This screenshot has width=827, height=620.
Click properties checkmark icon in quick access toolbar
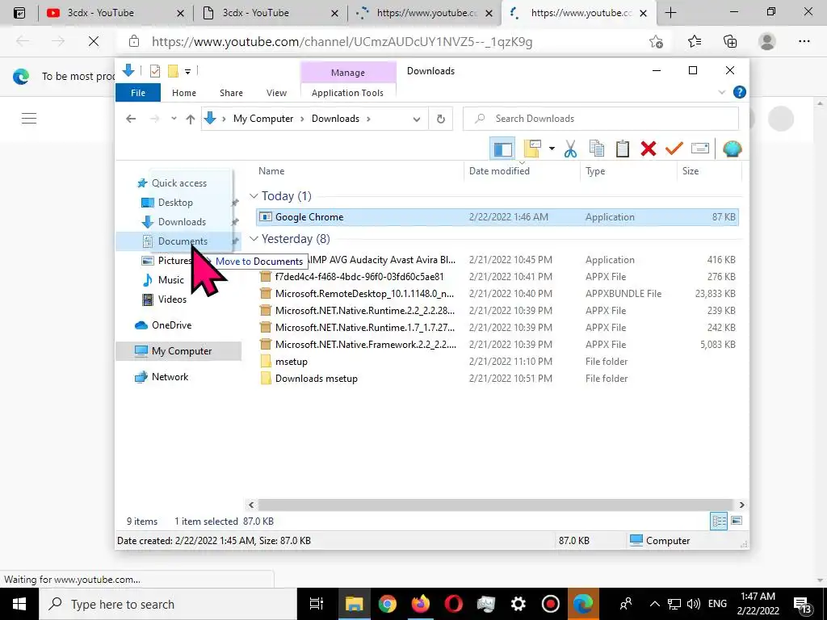[155, 71]
